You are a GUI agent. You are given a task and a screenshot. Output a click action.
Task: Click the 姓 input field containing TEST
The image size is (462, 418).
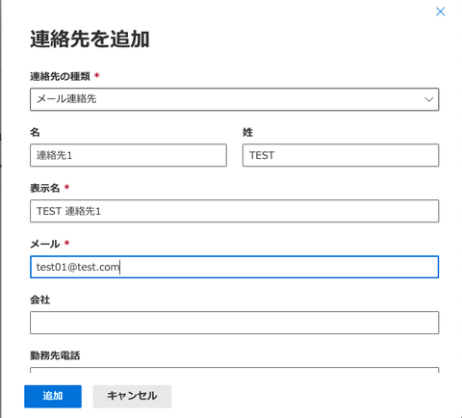coord(341,155)
